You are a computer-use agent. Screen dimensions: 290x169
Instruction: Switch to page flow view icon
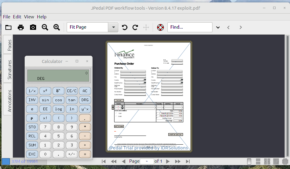285,161
